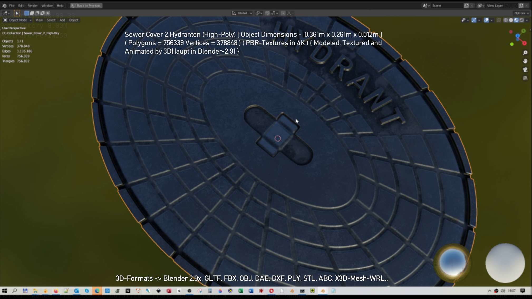The width and height of the screenshot is (532, 299).
Task: Toggle Show Overlays button
Action: tap(486, 20)
